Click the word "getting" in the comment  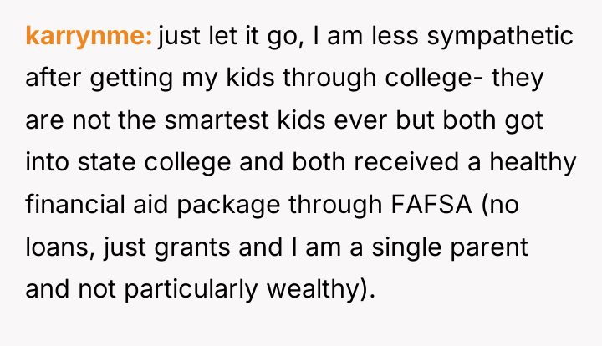131,79
